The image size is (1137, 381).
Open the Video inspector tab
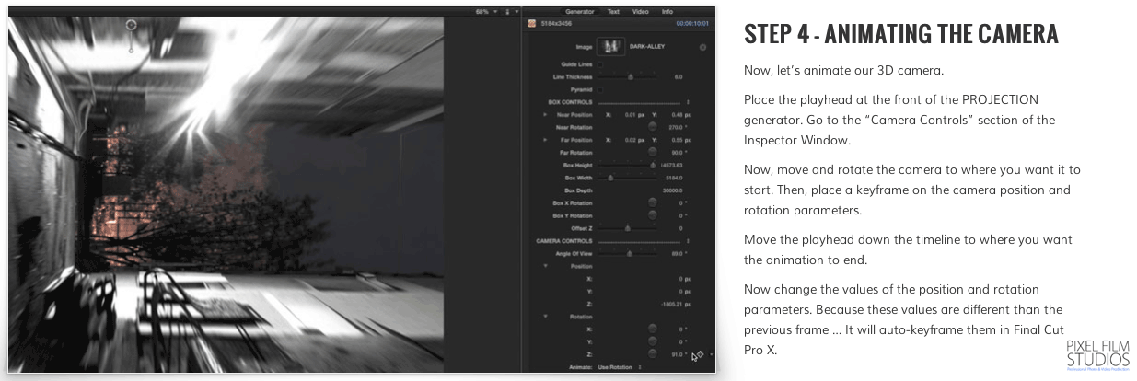tap(640, 11)
